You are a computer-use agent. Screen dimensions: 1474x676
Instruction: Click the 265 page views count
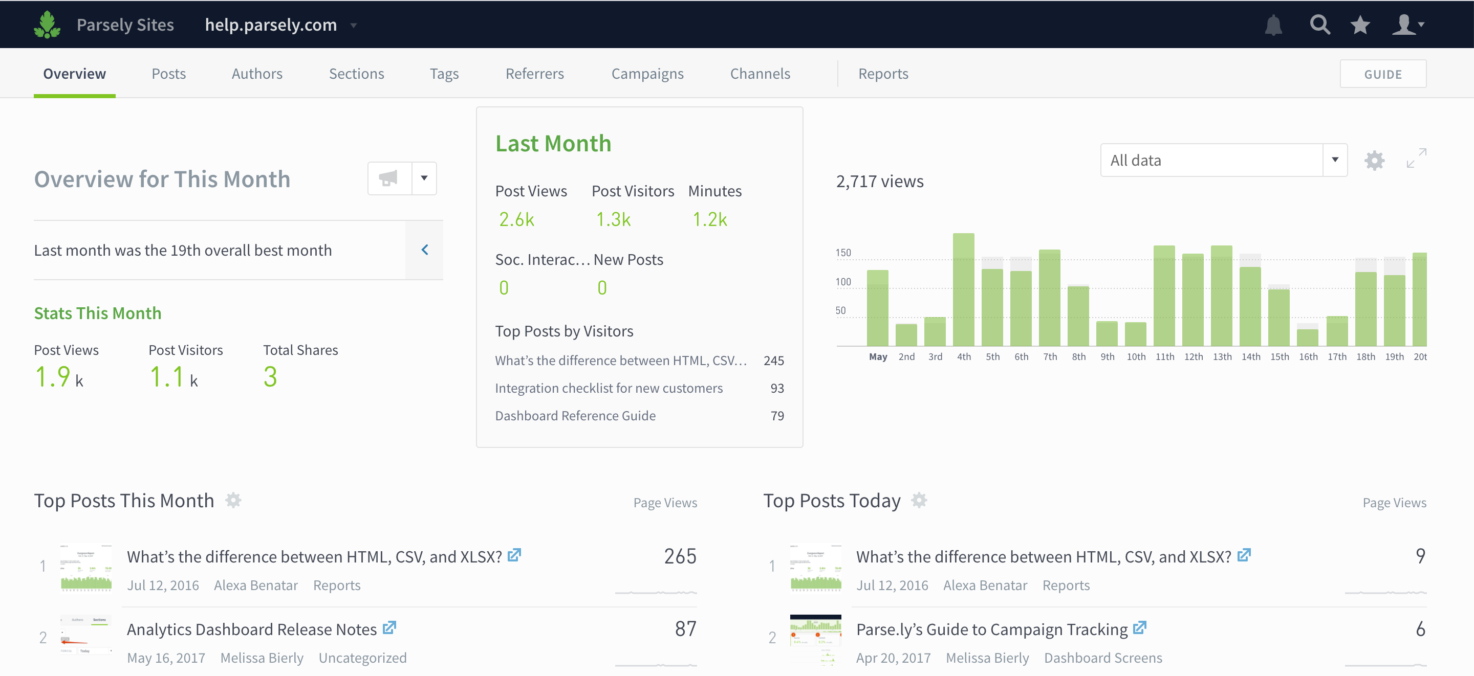click(x=680, y=556)
